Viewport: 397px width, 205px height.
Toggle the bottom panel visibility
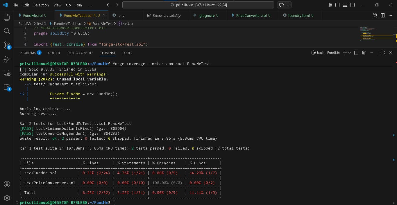(x=345, y=5)
